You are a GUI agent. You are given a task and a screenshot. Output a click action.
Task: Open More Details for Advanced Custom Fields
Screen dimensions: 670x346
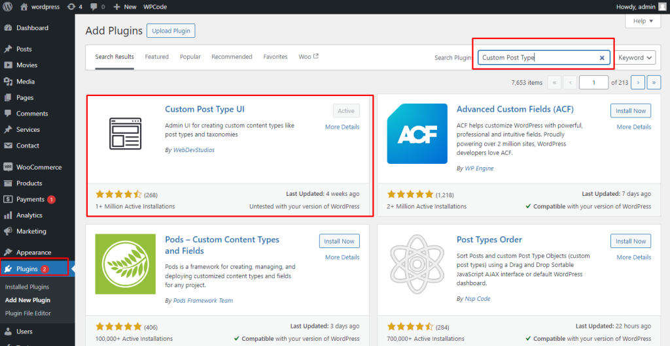[634, 127]
